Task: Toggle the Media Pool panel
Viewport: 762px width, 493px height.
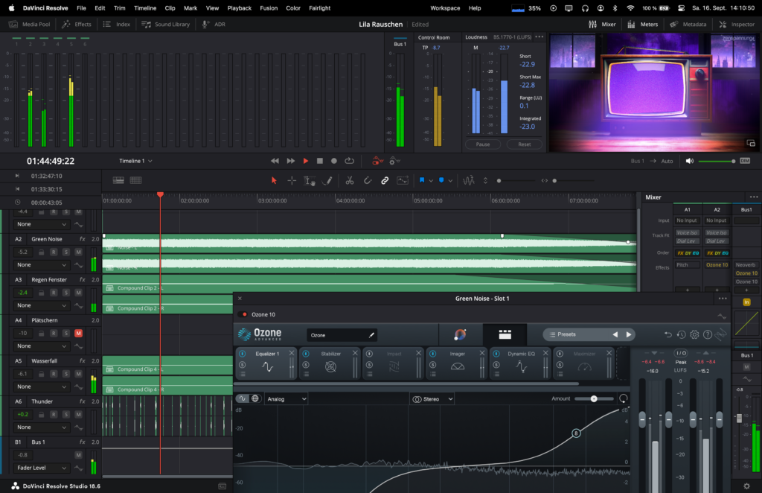Action: 30,25
